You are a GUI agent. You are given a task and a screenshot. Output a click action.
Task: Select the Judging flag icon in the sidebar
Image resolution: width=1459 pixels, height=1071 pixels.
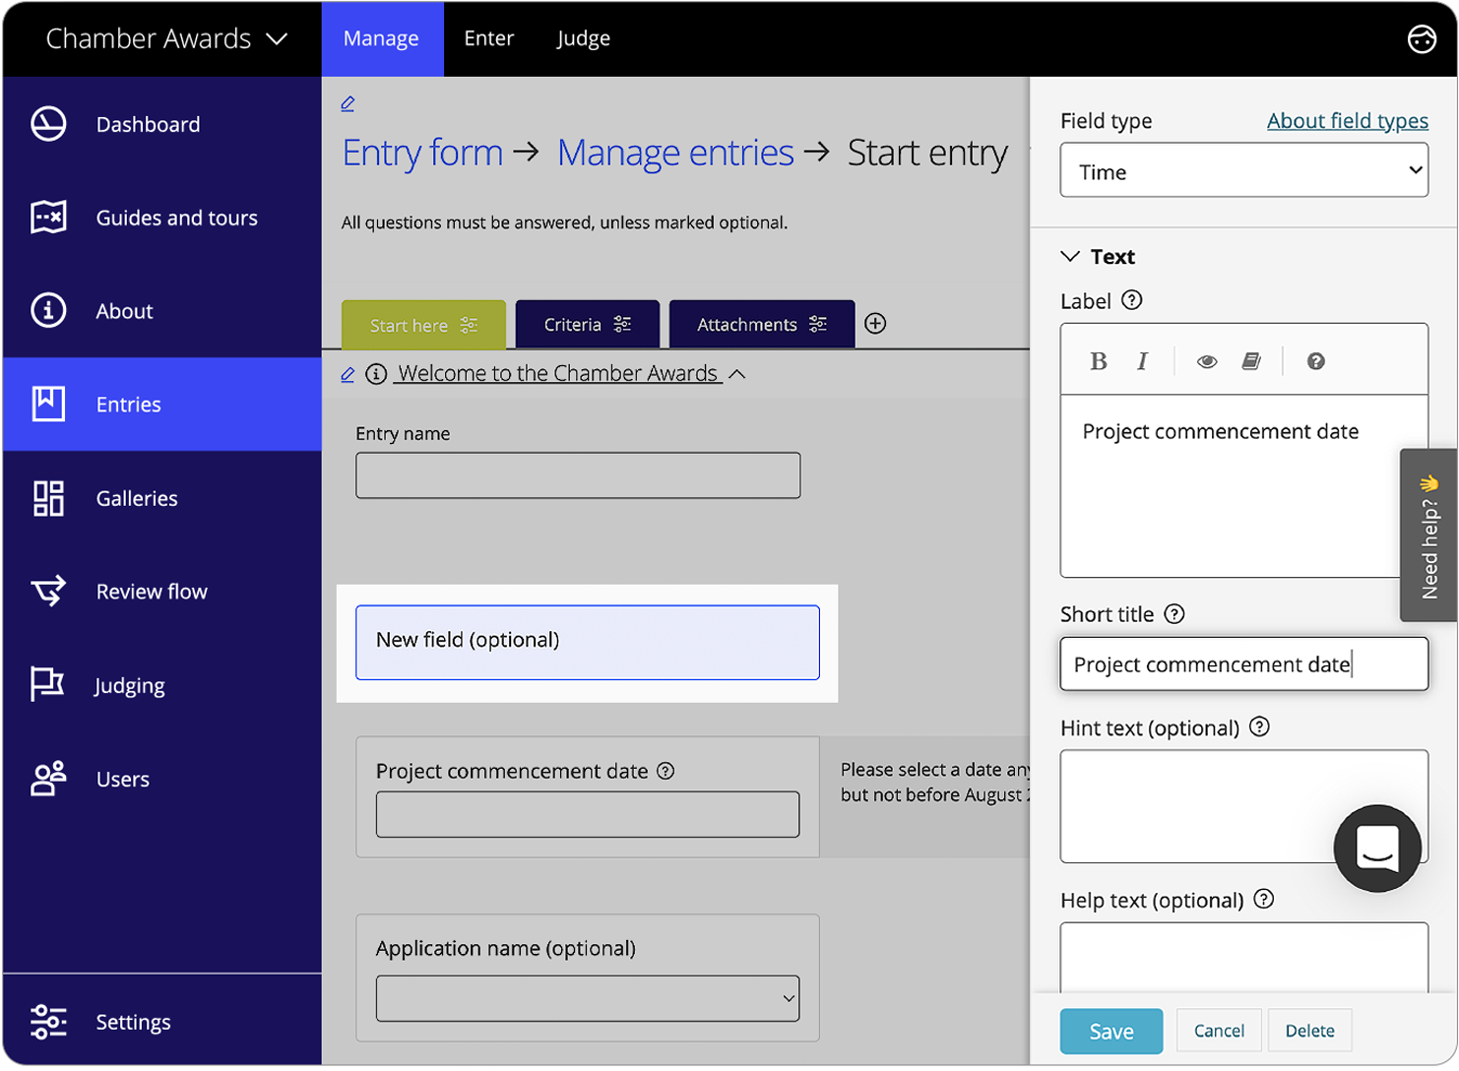click(x=48, y=685)
